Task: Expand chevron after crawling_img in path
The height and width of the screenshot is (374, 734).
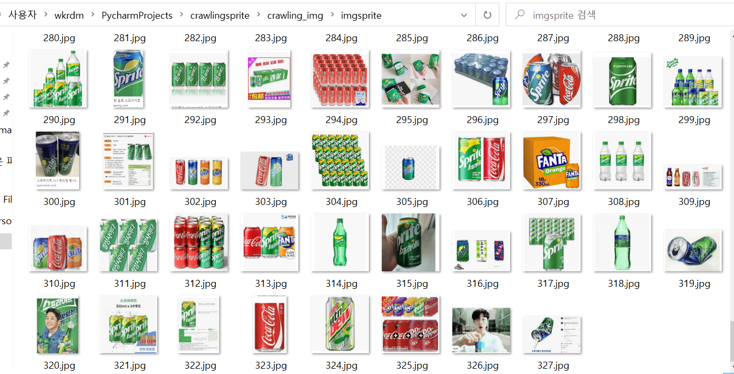Action: pyautogui.click(x=332, y=15)
